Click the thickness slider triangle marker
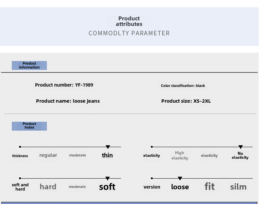Screen dimensions: 259x204 [x=108, y=147]
